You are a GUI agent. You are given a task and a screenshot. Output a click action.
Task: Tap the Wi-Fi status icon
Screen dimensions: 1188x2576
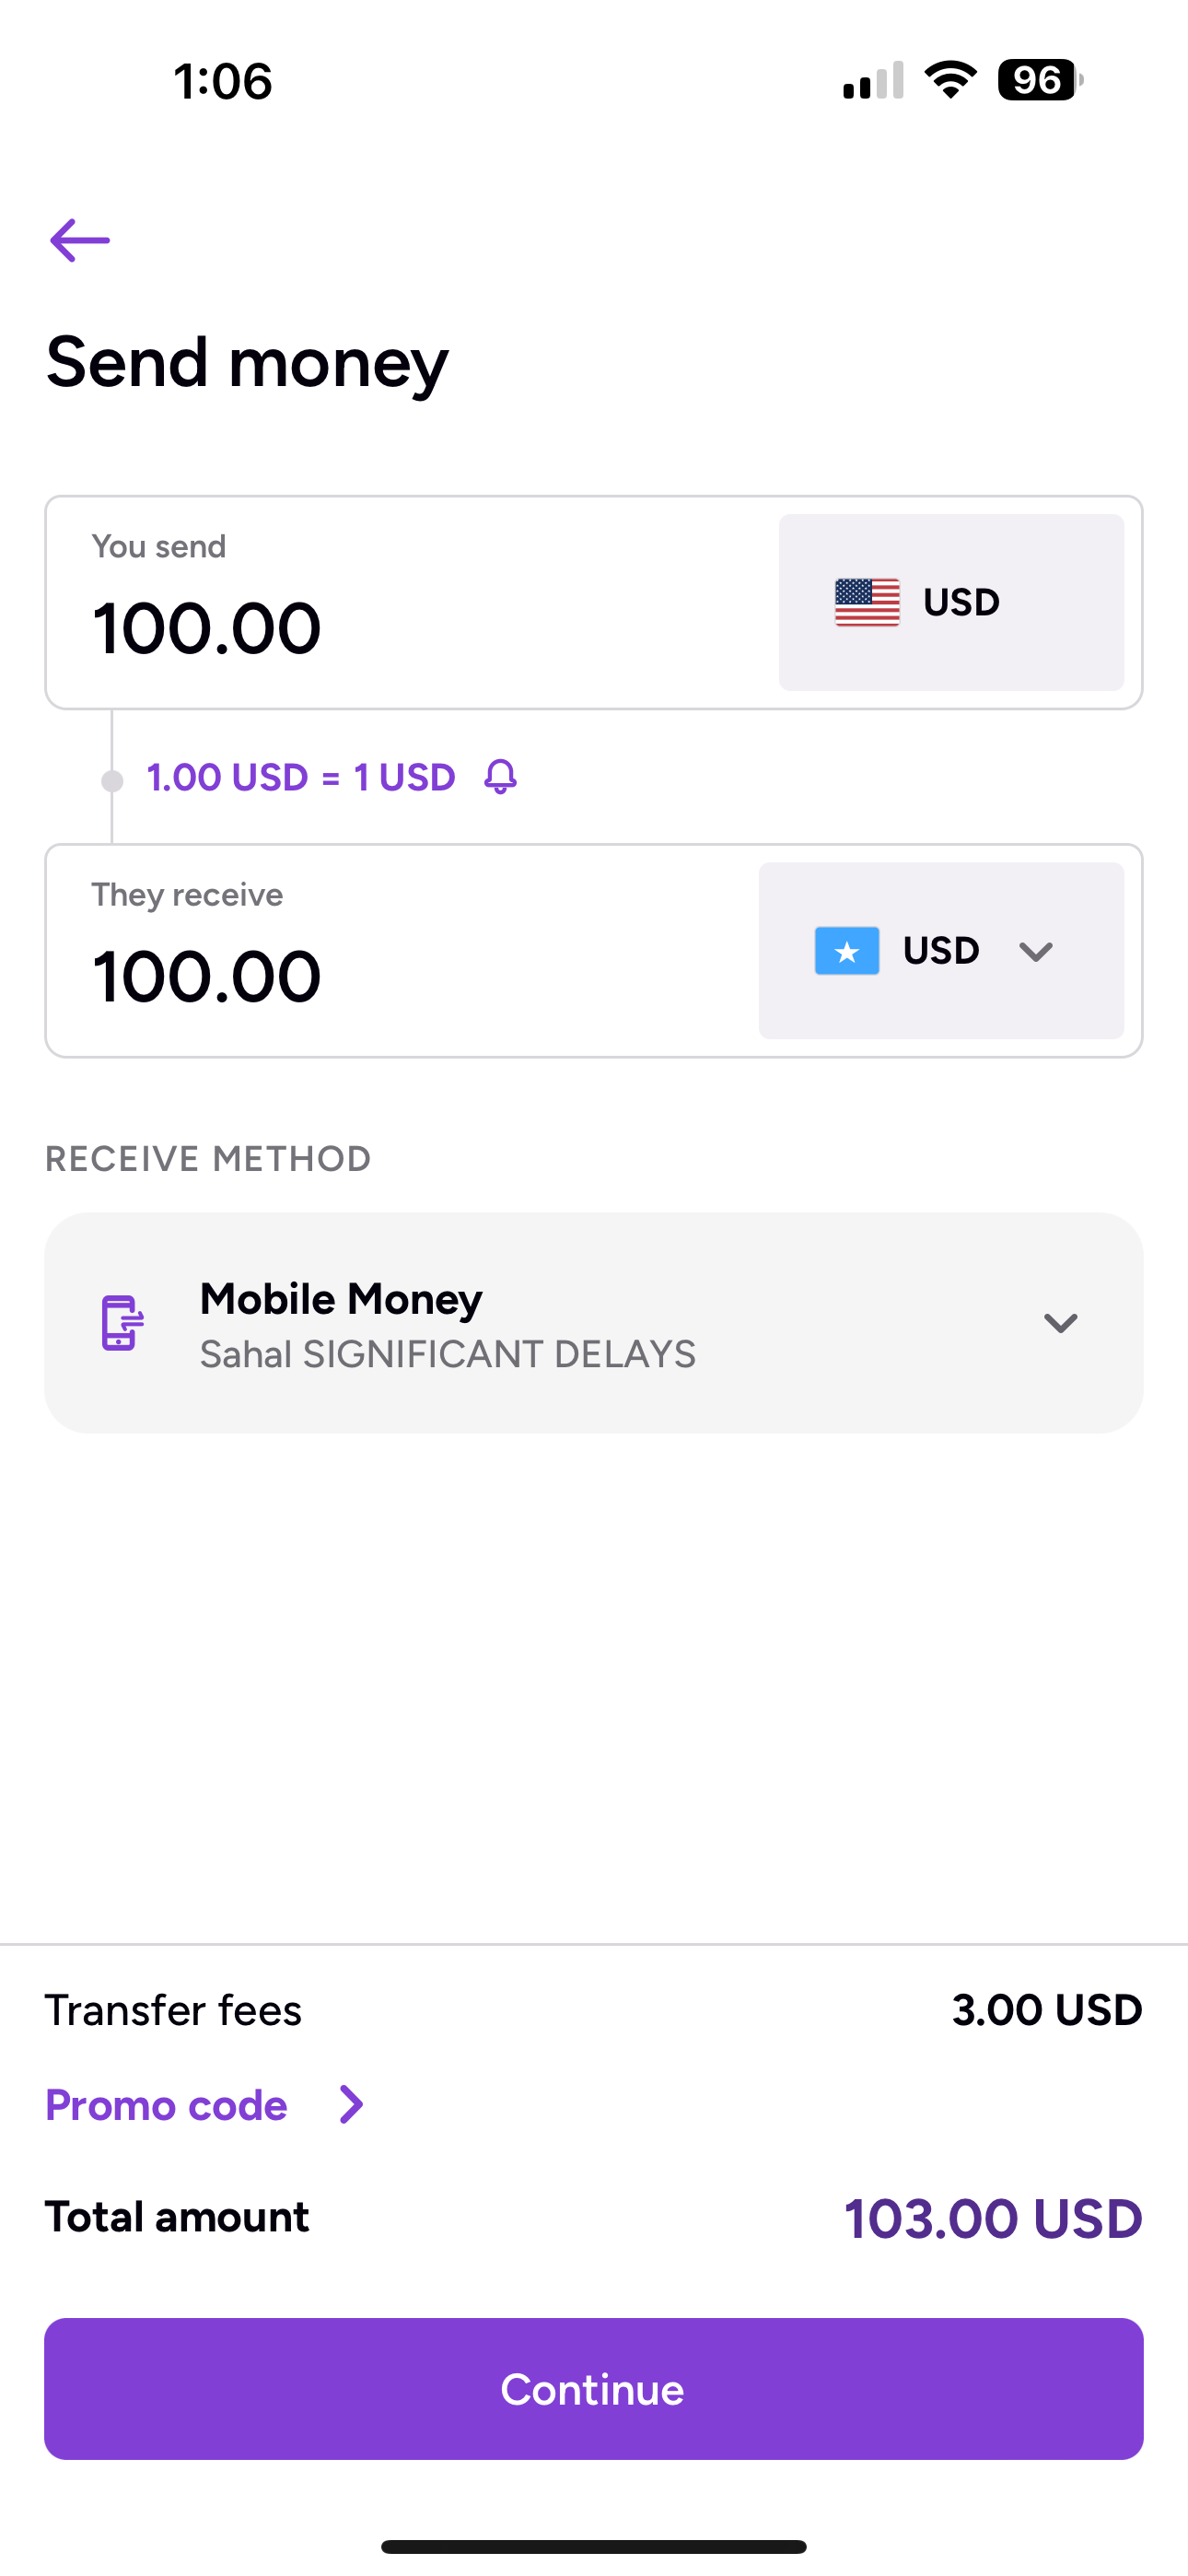coord(950,80)
